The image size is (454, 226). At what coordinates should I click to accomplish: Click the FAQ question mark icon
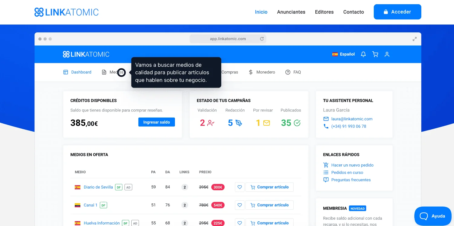pos(288,72)
